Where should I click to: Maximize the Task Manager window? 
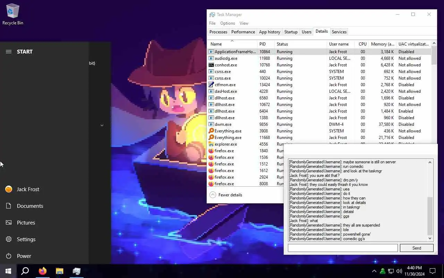pyautogui.click(x=413, y=14)
